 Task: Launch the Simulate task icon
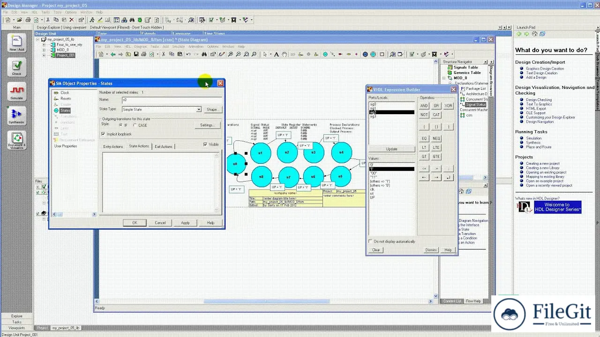[x=16, y=92]
